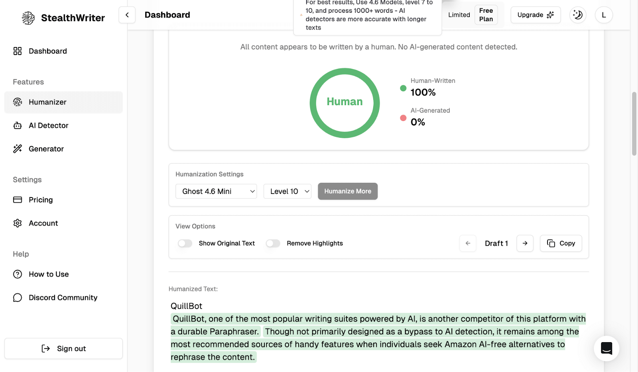The width and height of the screenshot is (638, 372).
Task: Click the Humanizer fingerprint icon
Action: 18,102
